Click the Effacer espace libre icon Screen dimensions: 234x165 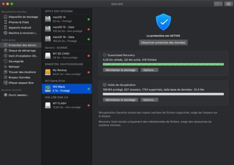pos(5,83)
